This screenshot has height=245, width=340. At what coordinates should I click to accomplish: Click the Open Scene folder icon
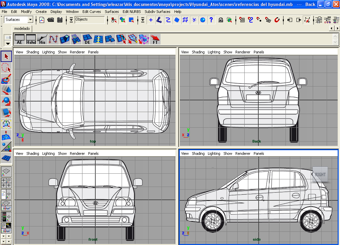(51, 20)
